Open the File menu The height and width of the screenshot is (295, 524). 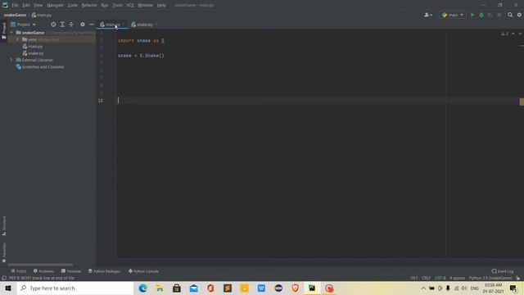[x=15, y=6]
